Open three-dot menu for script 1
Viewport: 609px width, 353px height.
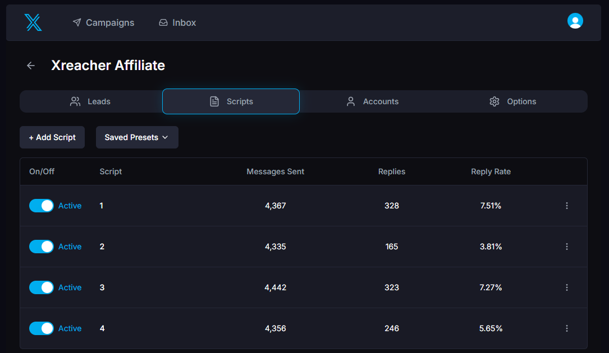(566, 206)
